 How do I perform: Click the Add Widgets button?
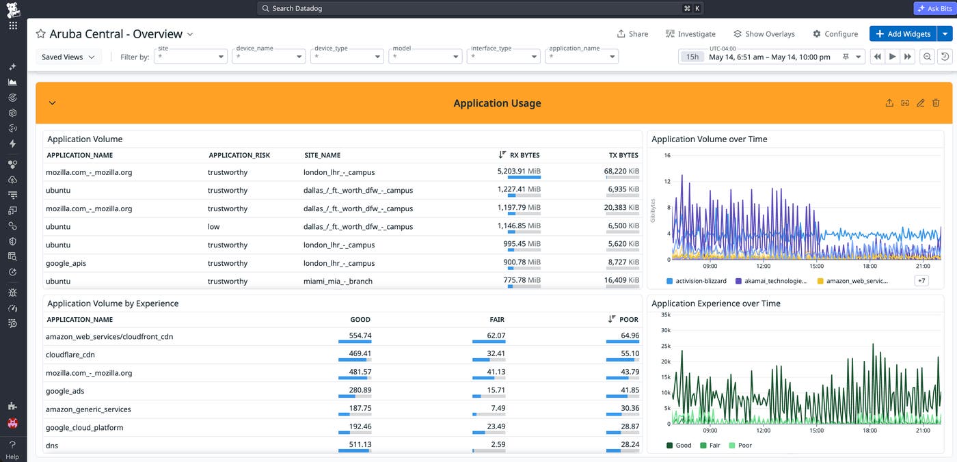tap(903, 33)
